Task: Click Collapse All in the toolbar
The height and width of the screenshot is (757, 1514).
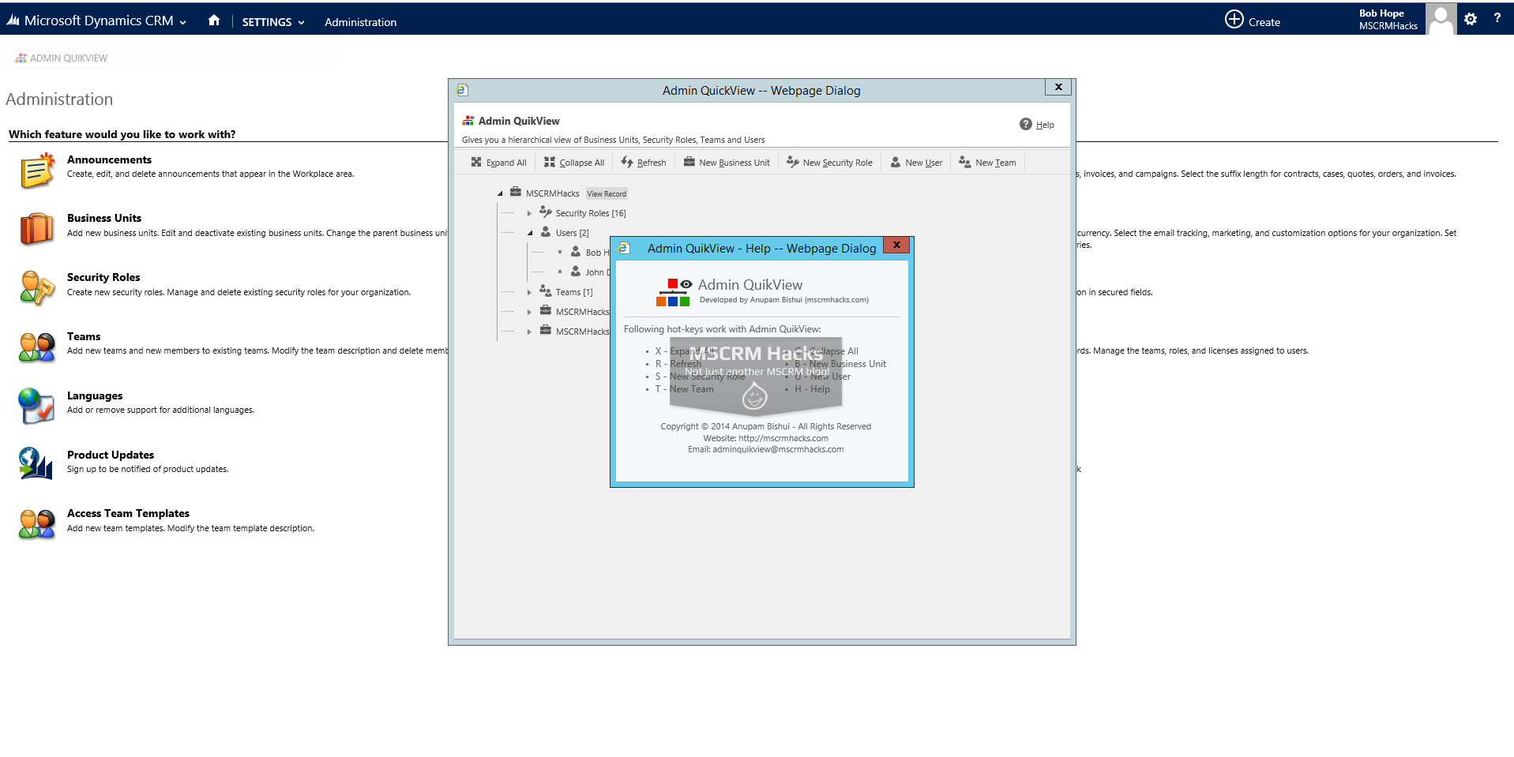Action: click(x=574, y=163)
